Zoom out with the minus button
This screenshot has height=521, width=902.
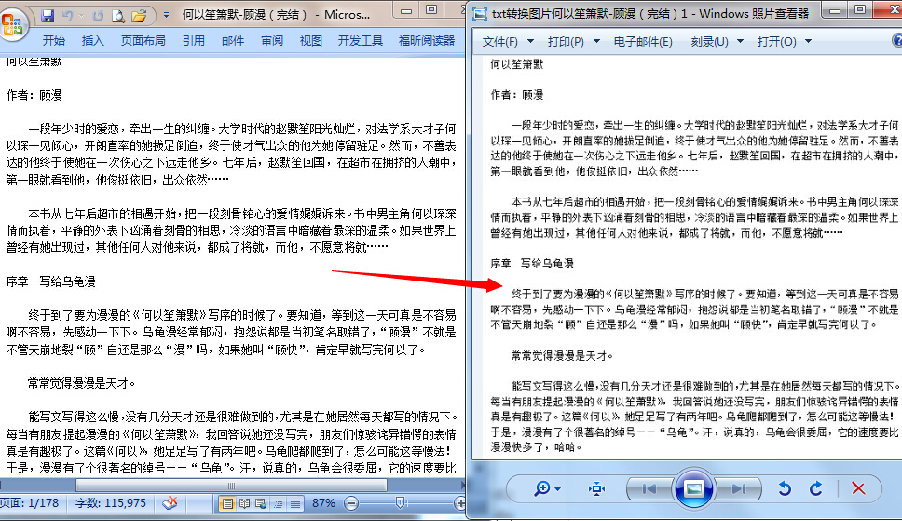point(351,503)
